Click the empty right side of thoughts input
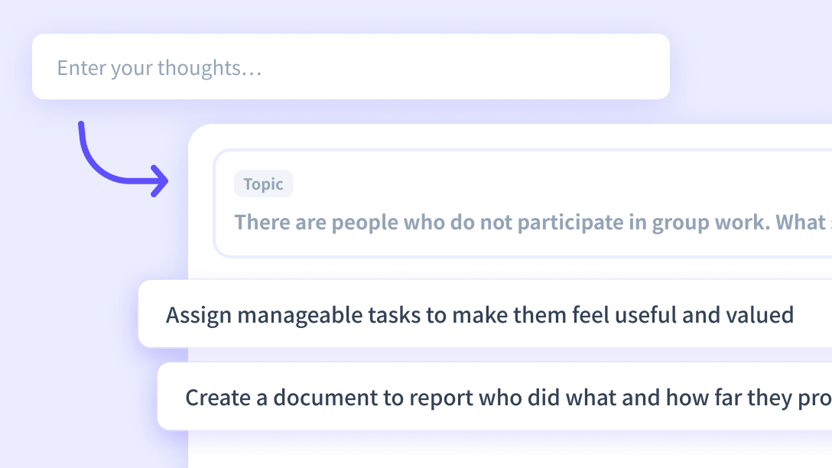The image size is (832, 468). [x=535, y=67]
